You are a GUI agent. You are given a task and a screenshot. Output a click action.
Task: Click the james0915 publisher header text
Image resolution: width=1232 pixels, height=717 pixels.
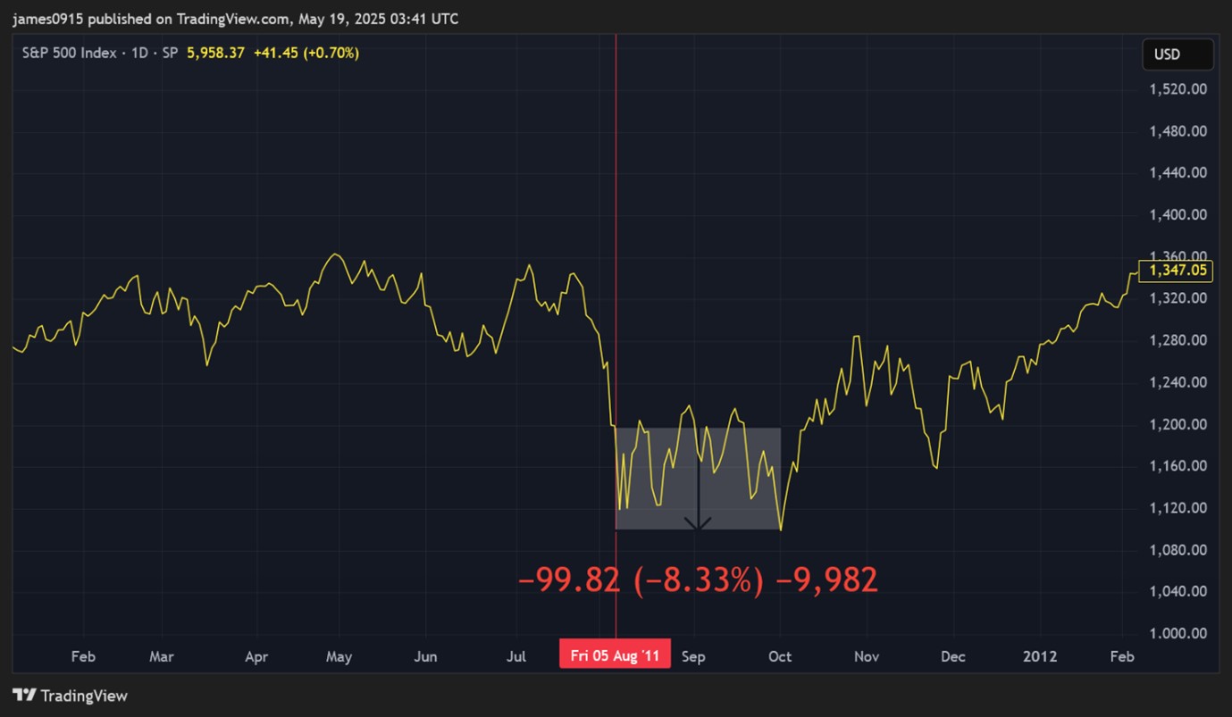tap(236, 18)
